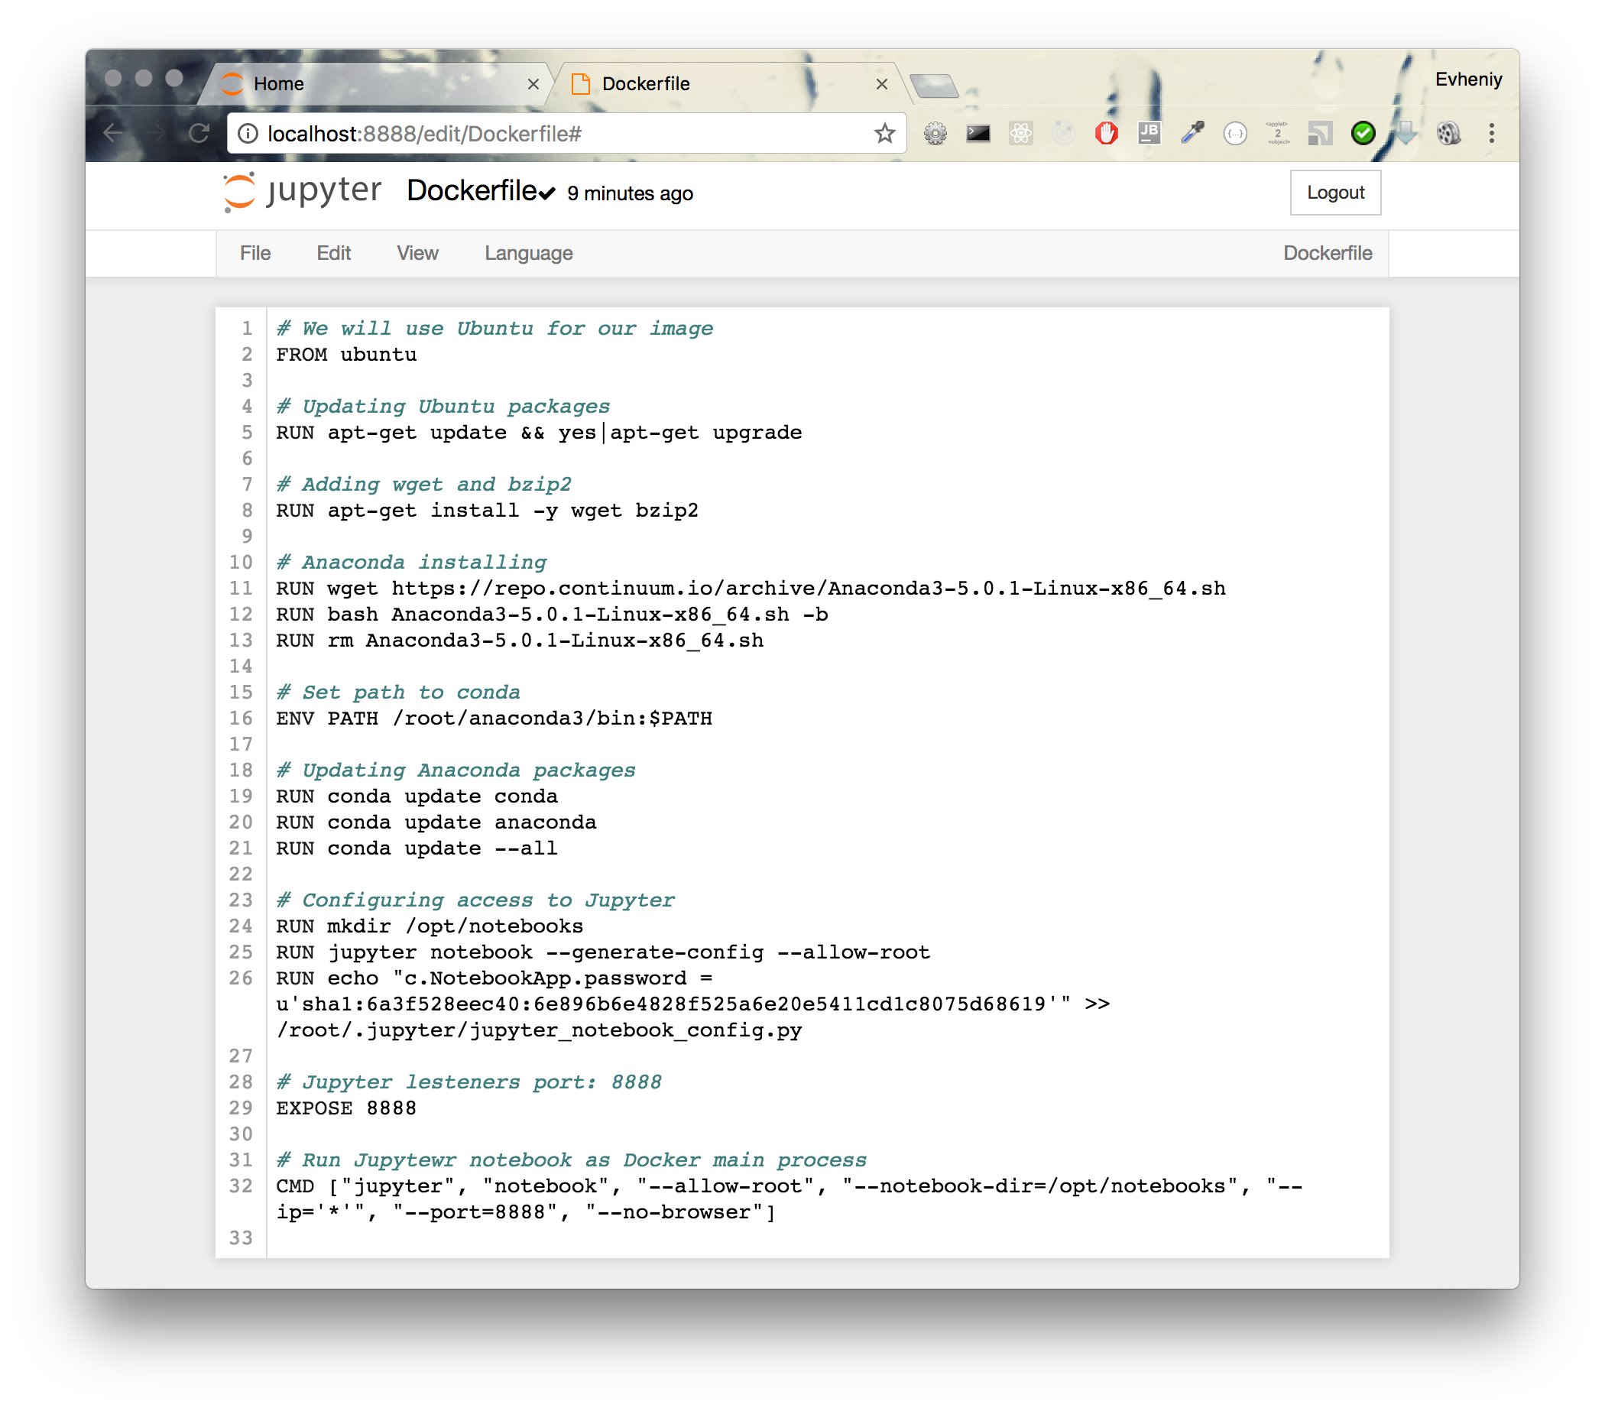
Task: Activate the eyedropper color picker extension
Action: pyautogui.click(x=1192, y=134)
